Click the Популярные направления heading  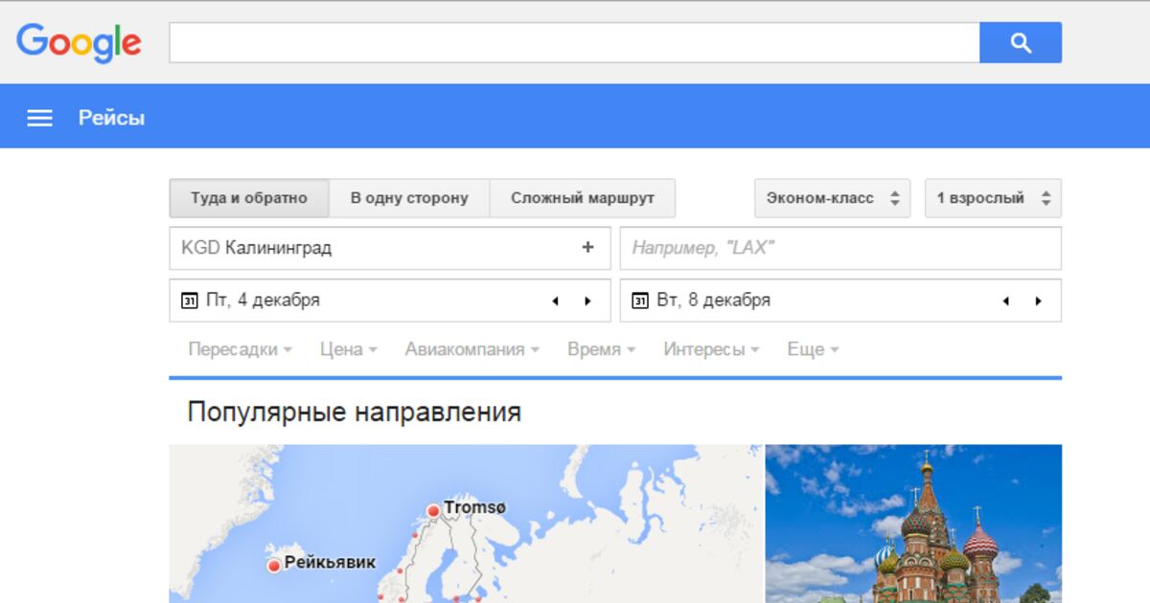pos(355,413)
